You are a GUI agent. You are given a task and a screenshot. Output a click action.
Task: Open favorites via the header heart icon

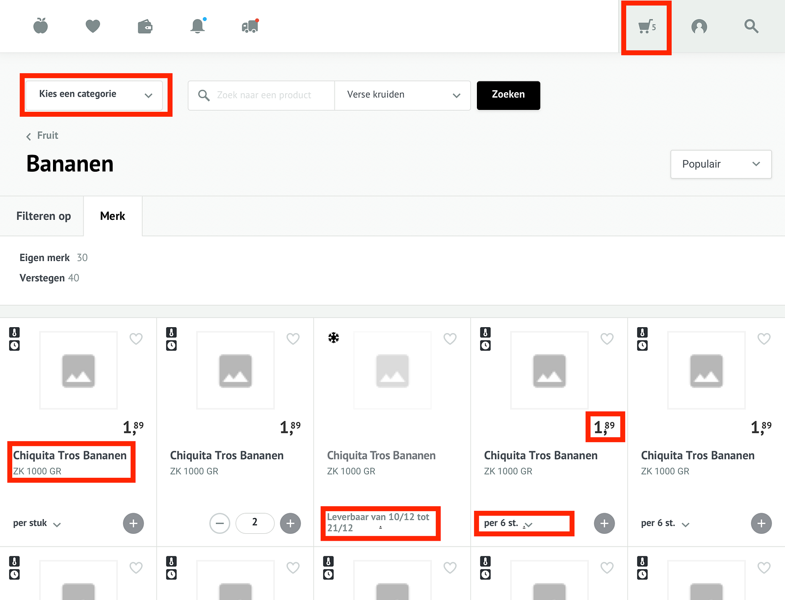(93, 26)
